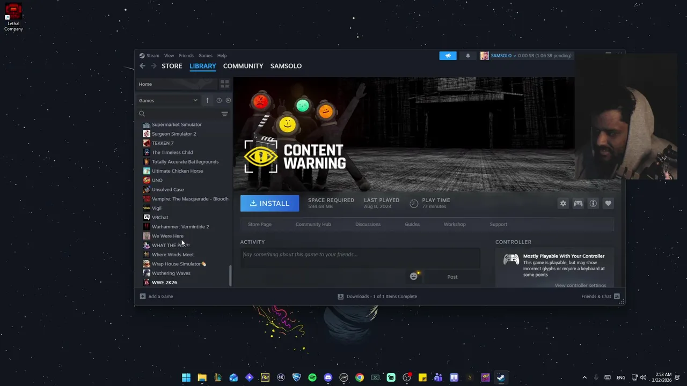
Task: Open the Windows Start menu
Action: (x=186, y=377)
